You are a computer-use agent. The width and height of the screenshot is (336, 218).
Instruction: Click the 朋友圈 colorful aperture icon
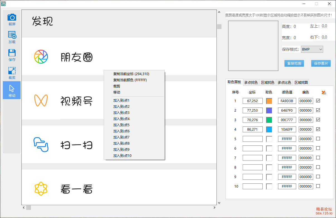tap(41, 57)
